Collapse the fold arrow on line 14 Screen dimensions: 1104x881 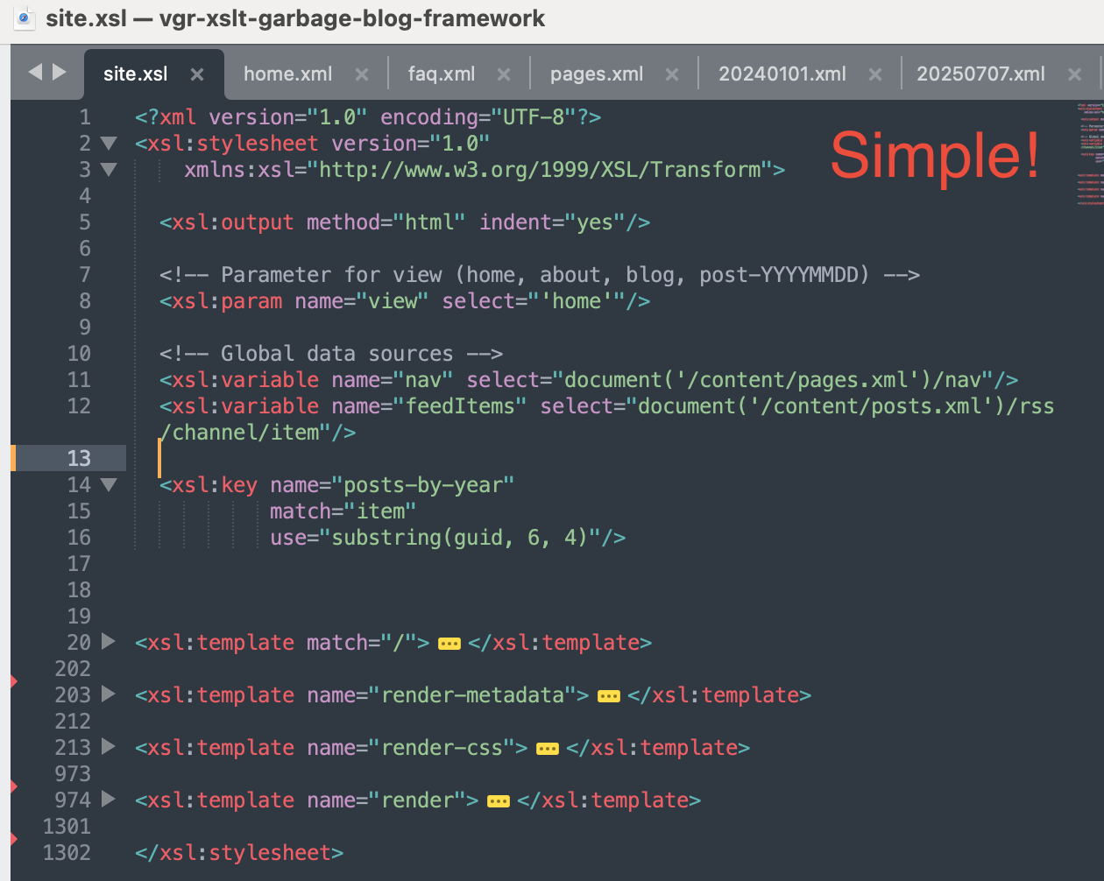[109, 485]
